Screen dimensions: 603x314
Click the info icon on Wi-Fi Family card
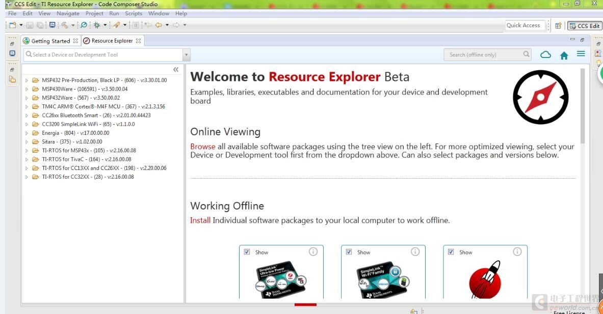pyautogui.click(x=415, y=251)
